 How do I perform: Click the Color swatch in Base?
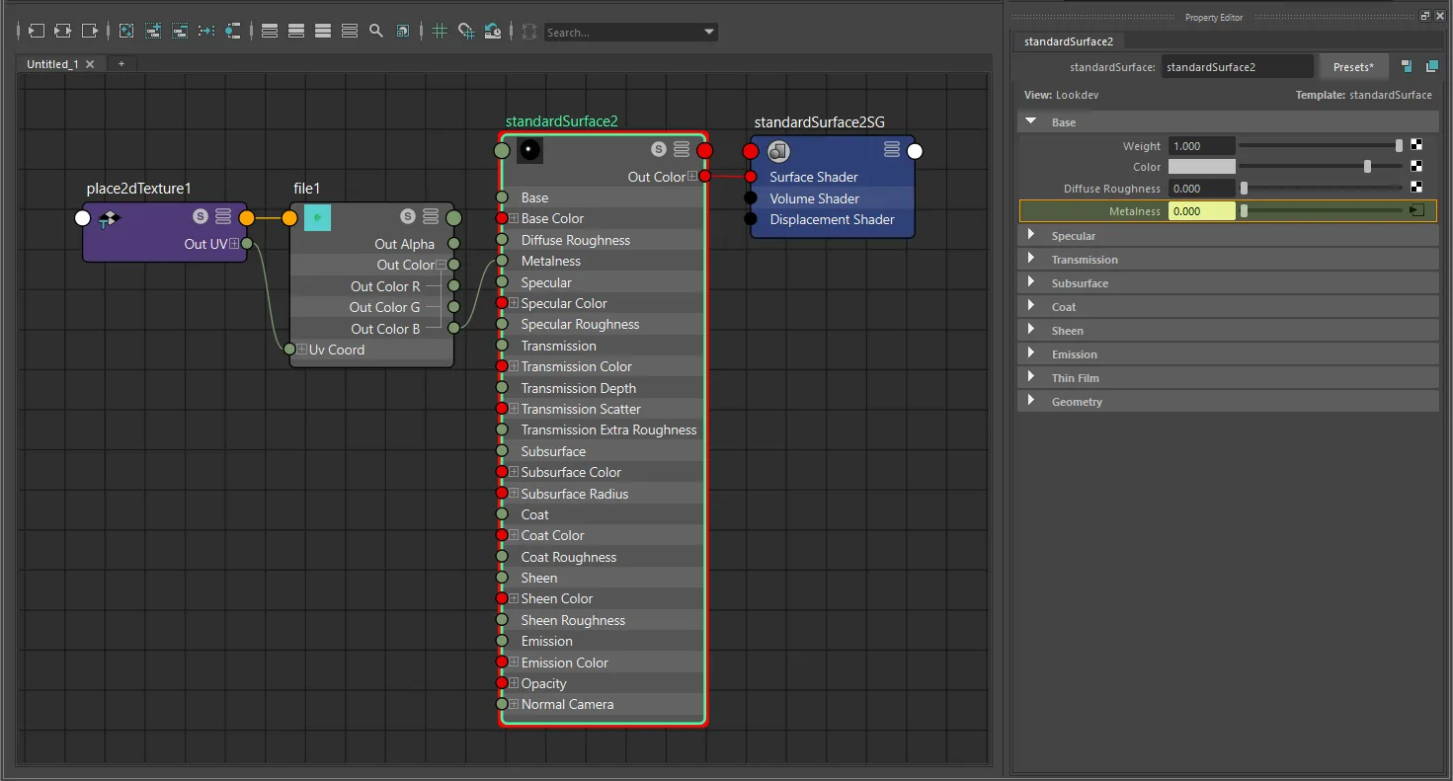[1202, 167]
